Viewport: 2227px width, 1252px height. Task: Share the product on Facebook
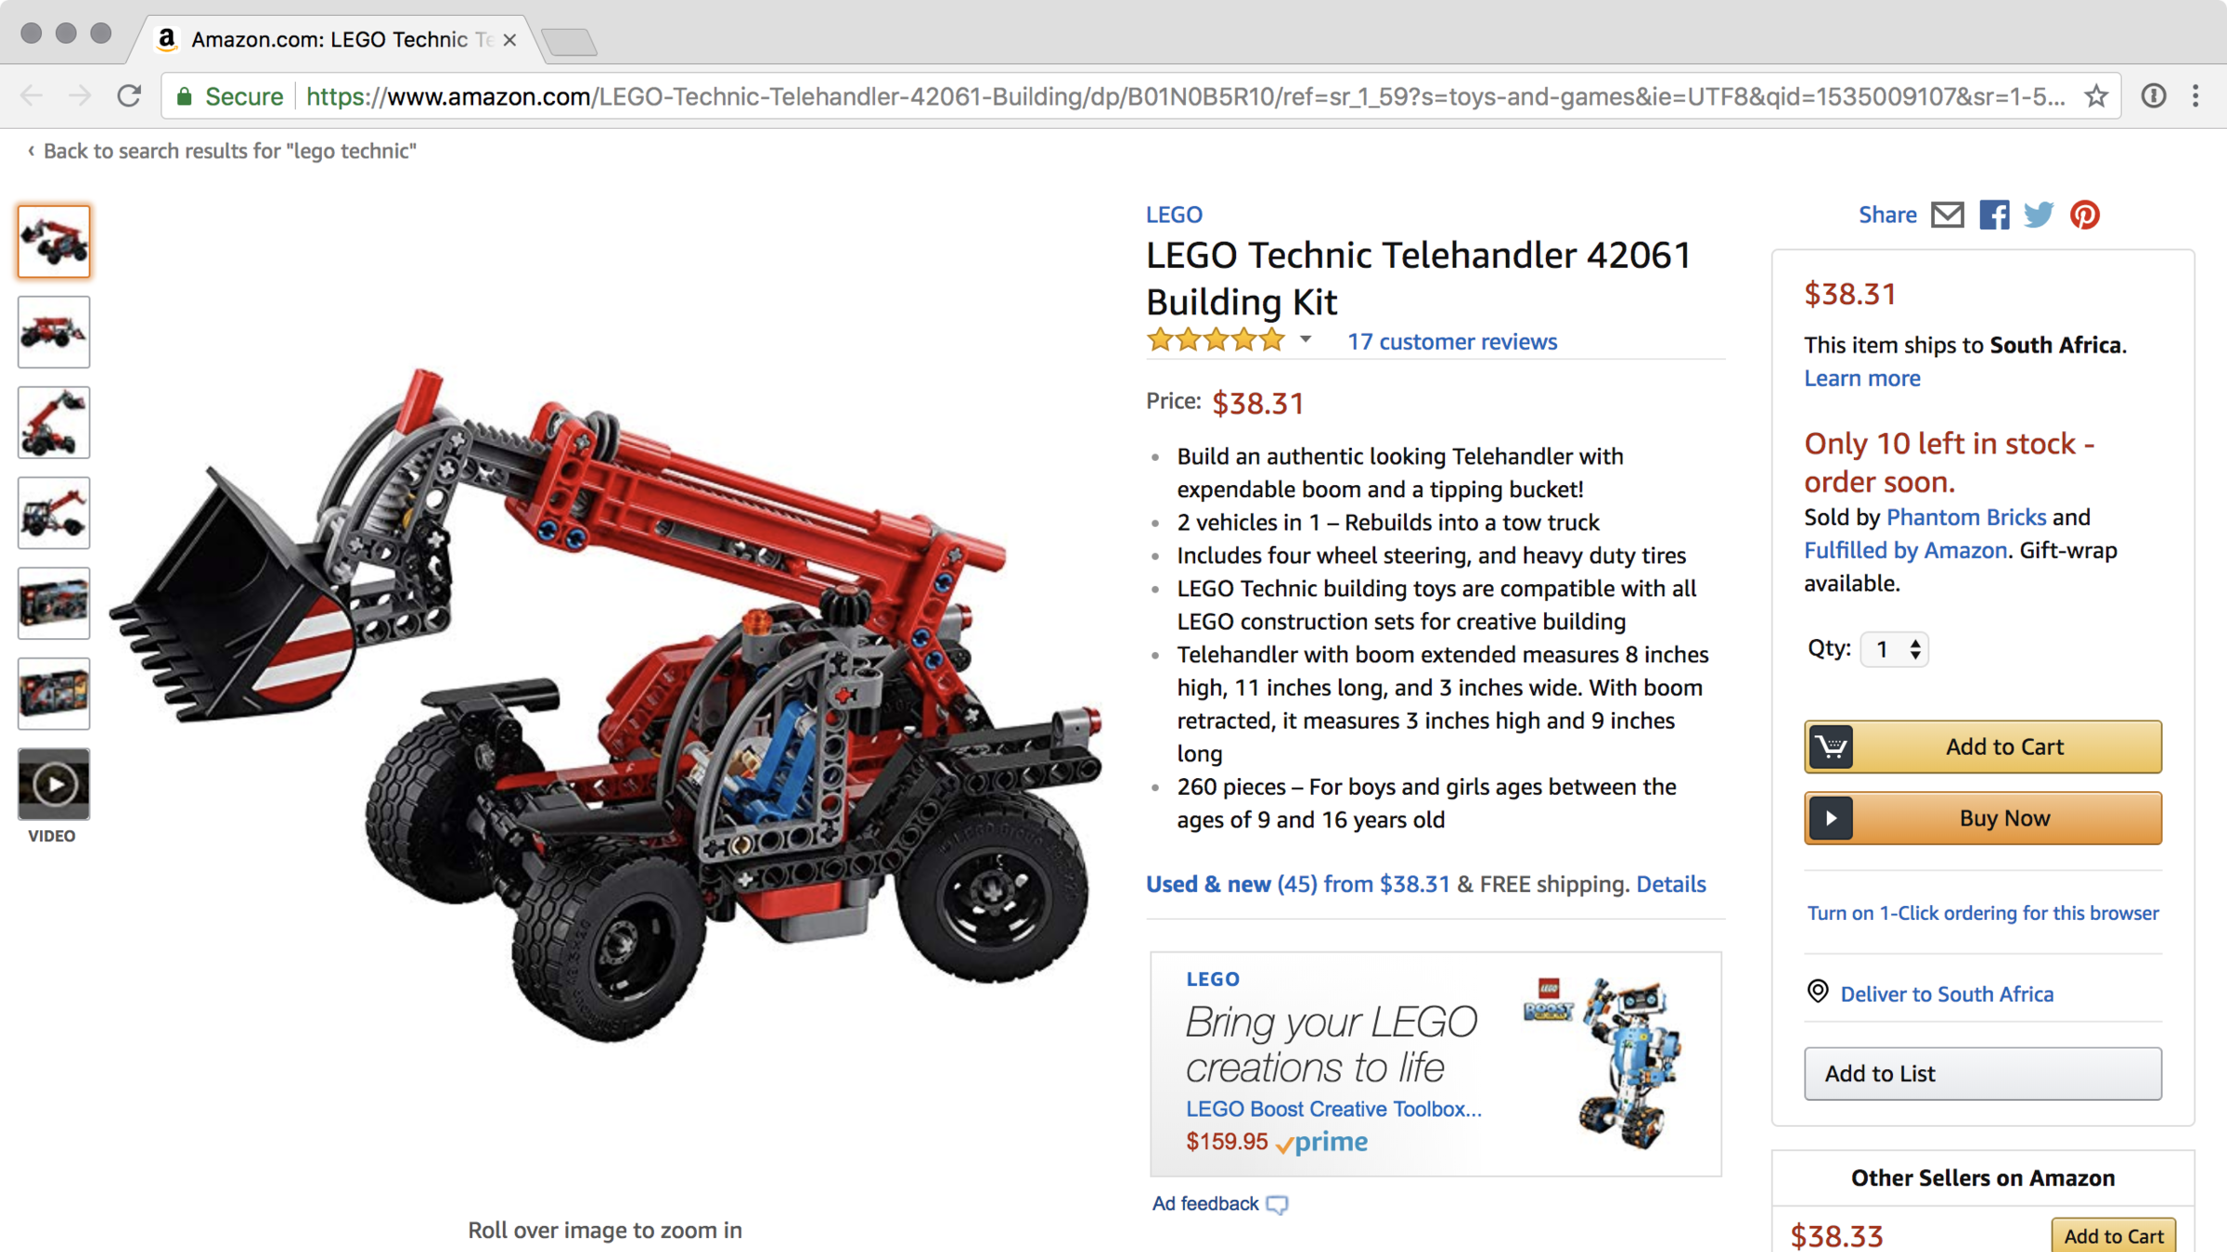click(x=1994, y=215)
